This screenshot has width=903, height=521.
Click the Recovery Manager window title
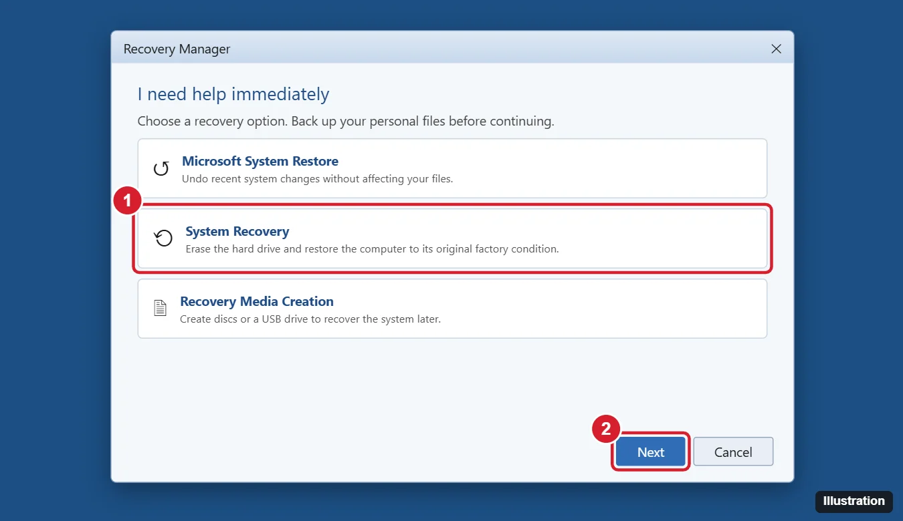(x=177, y=49)
